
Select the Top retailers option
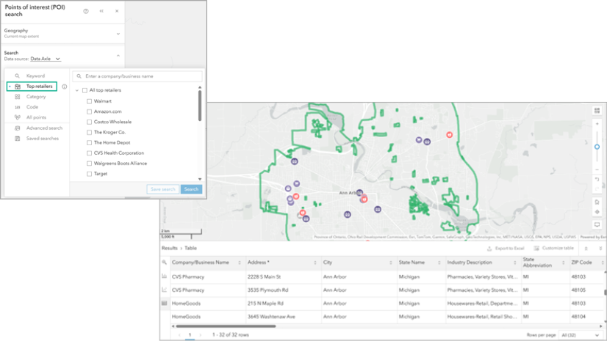tap(32, 87)
